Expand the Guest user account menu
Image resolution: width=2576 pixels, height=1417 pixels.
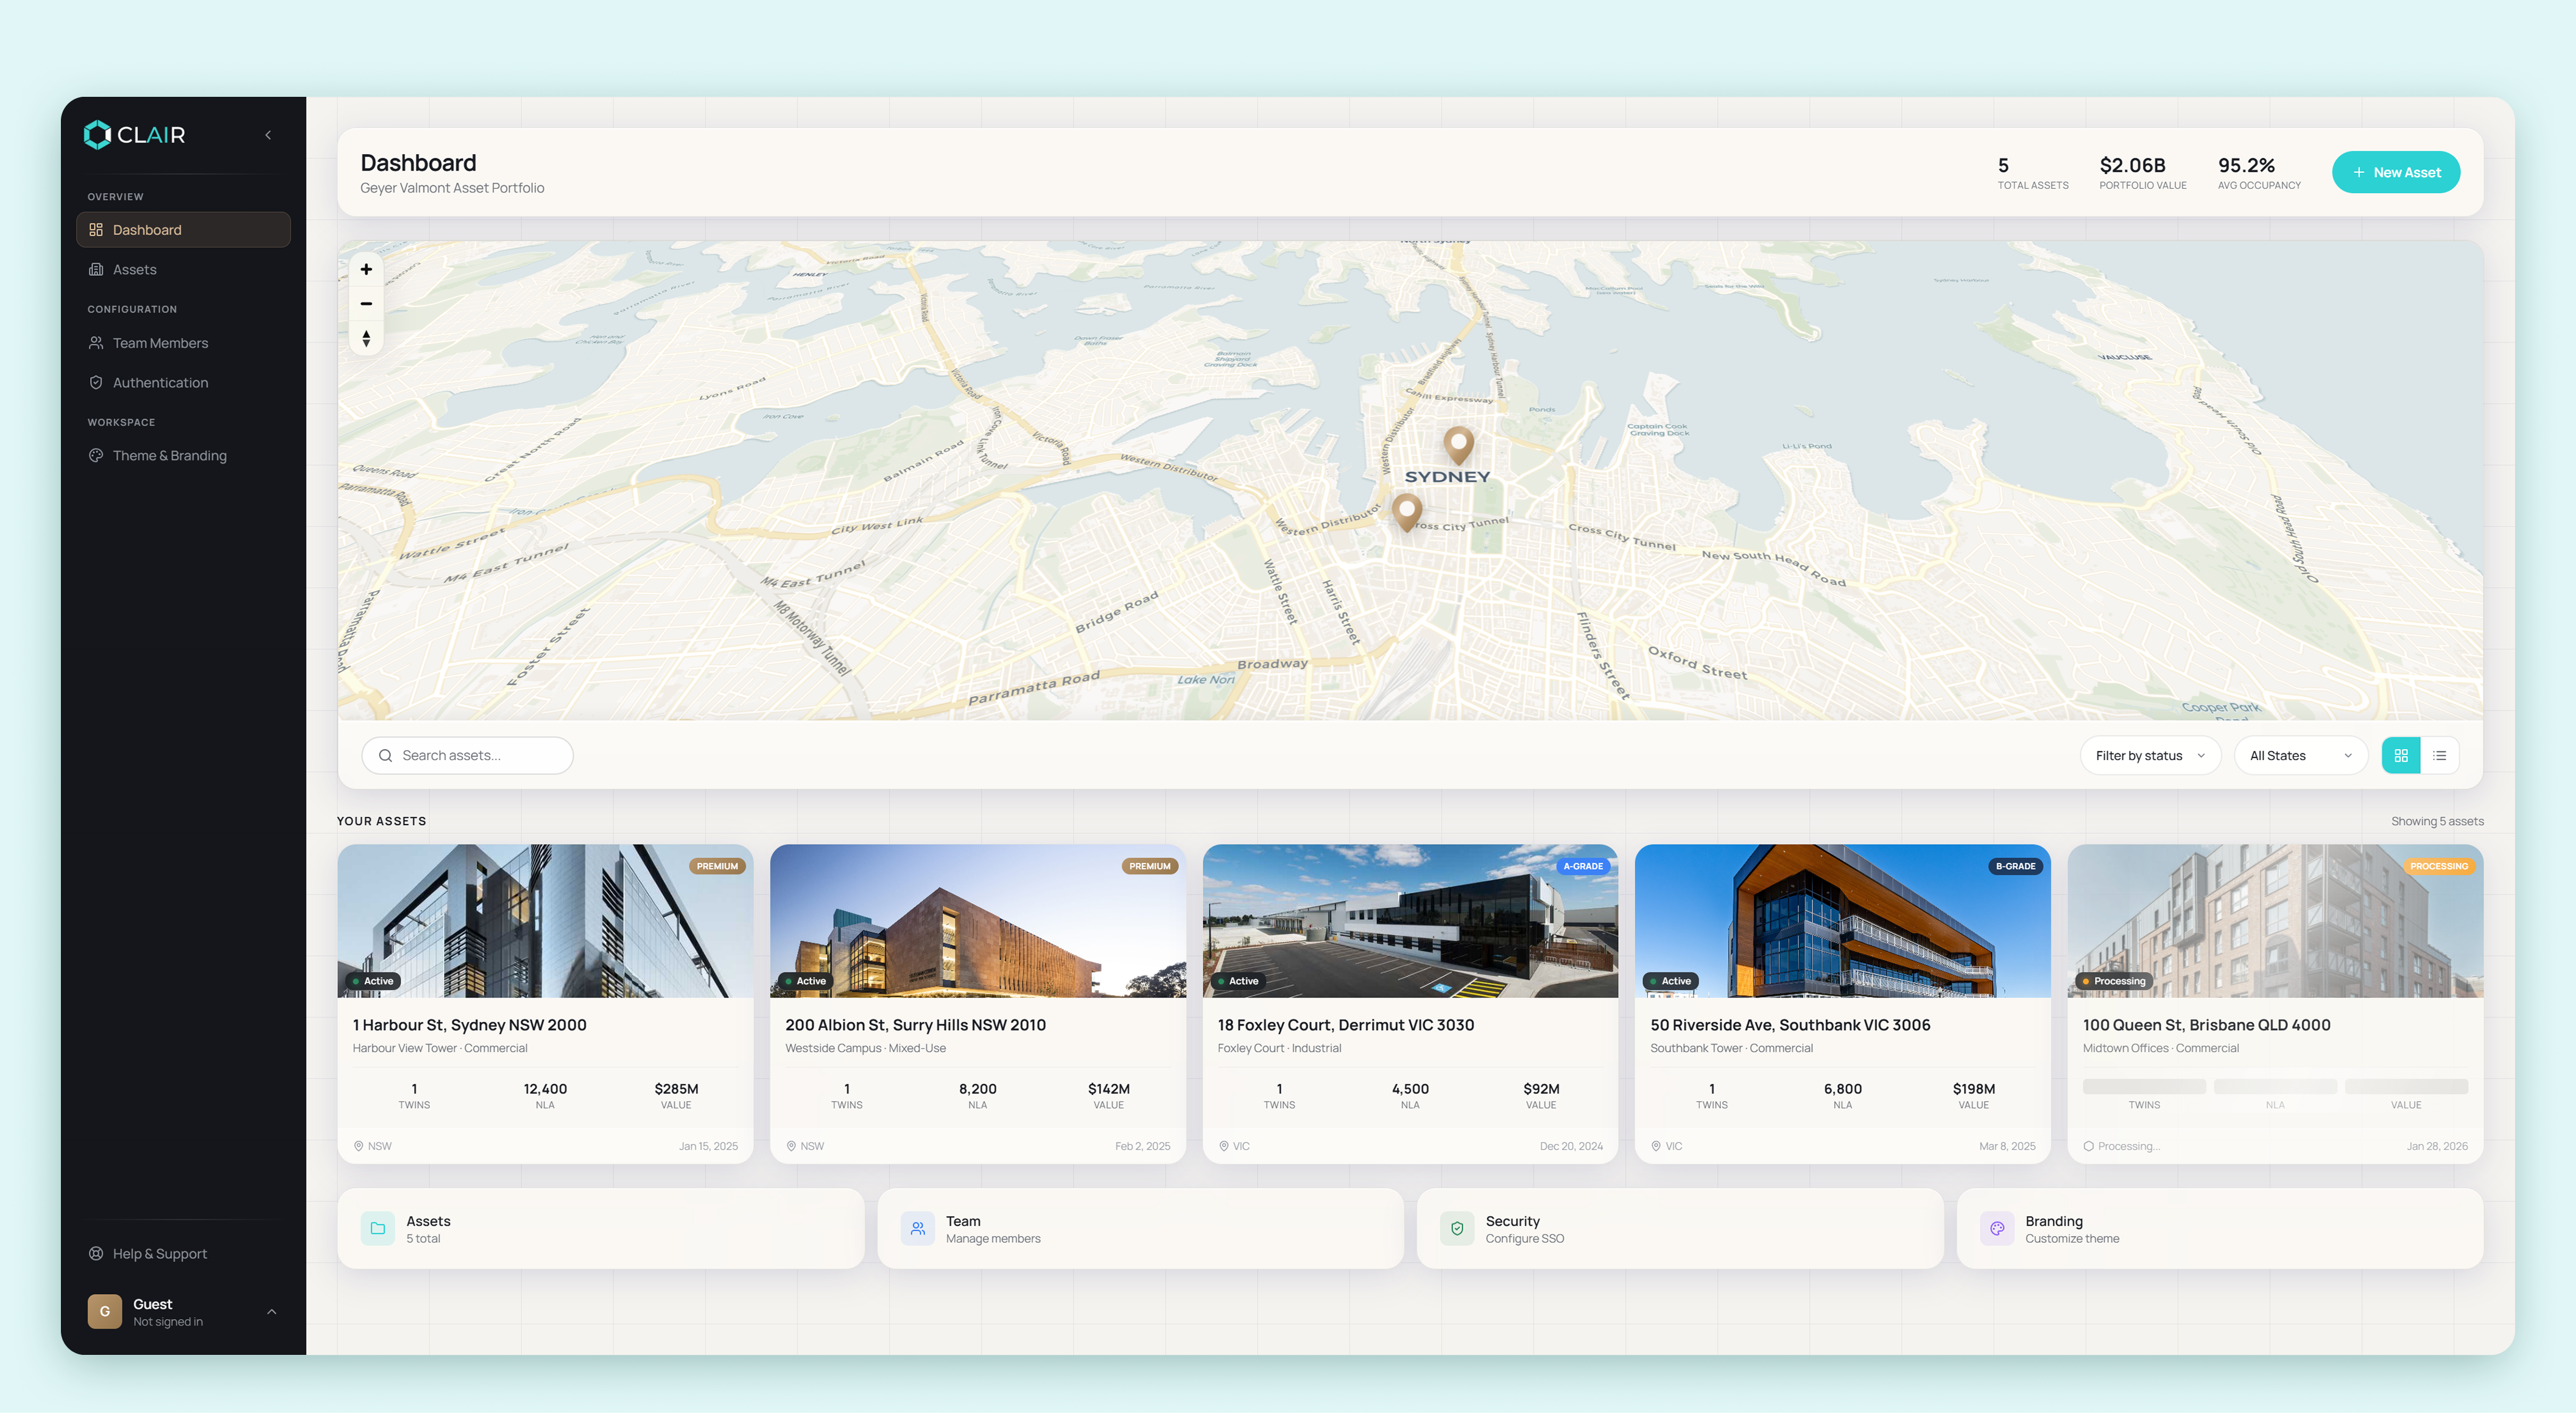pyautogui.click(x=271, y=1311)
